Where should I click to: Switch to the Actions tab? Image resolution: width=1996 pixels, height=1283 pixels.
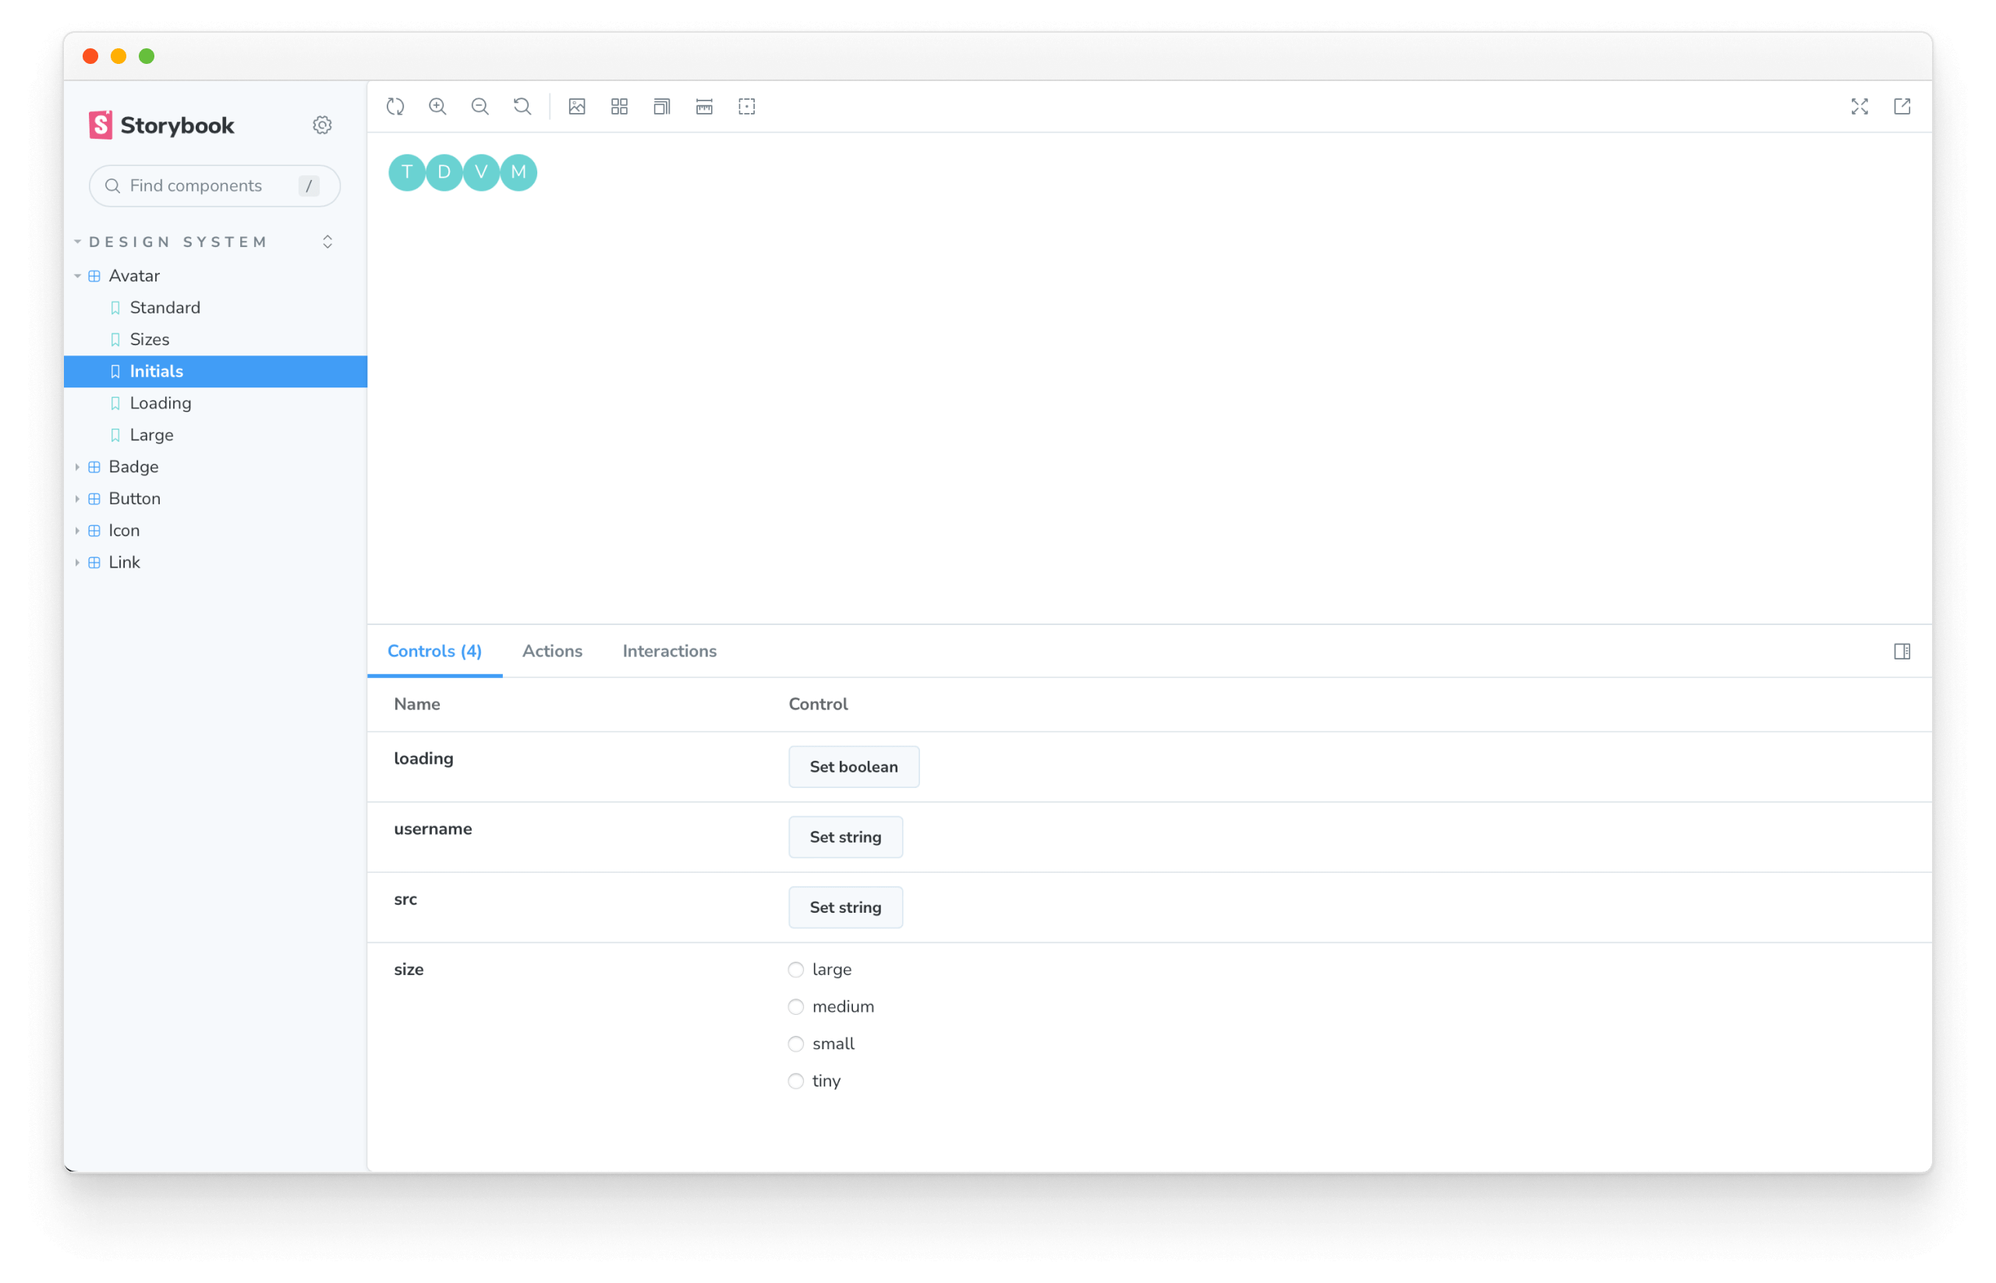(551, 650)
